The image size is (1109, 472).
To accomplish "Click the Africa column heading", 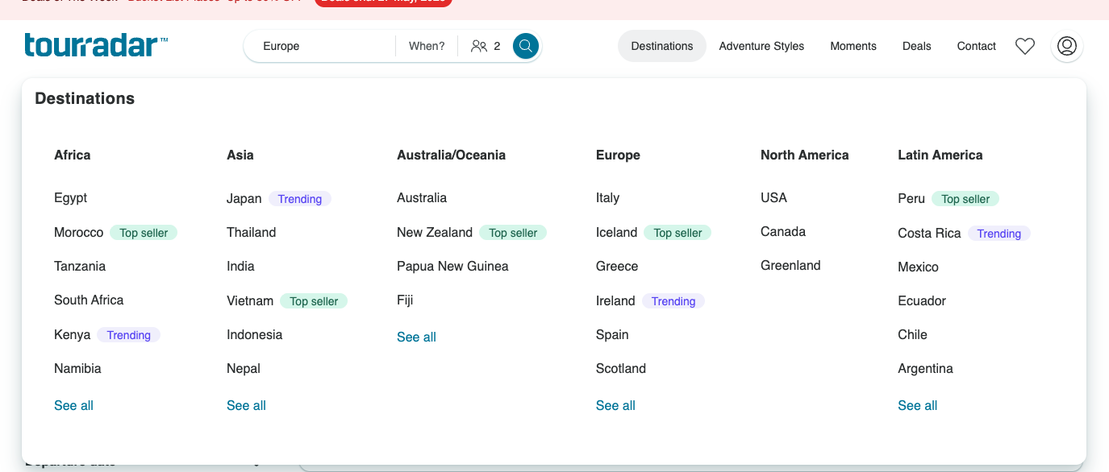I will point(72,155).
